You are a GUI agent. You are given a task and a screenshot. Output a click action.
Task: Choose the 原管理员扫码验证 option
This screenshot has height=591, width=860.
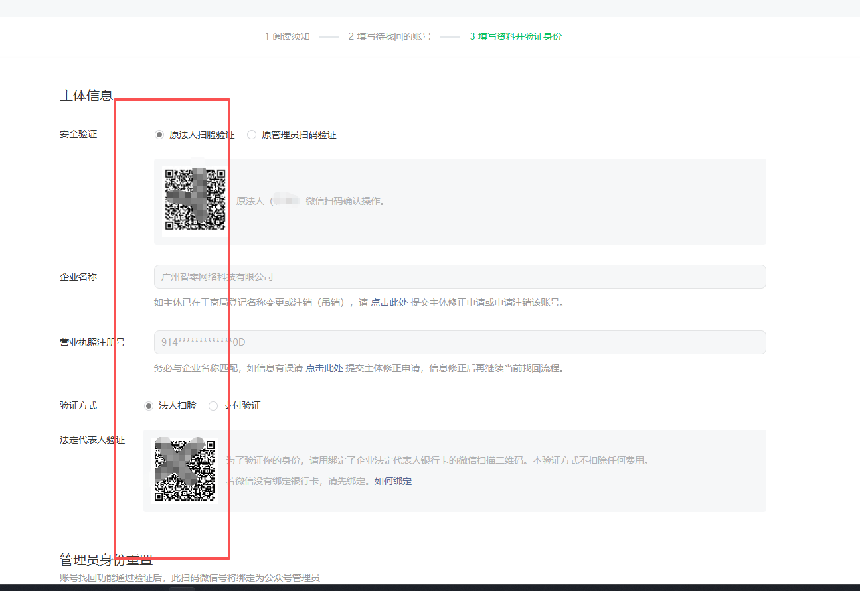pyautogui.click(x=252, y=135)
